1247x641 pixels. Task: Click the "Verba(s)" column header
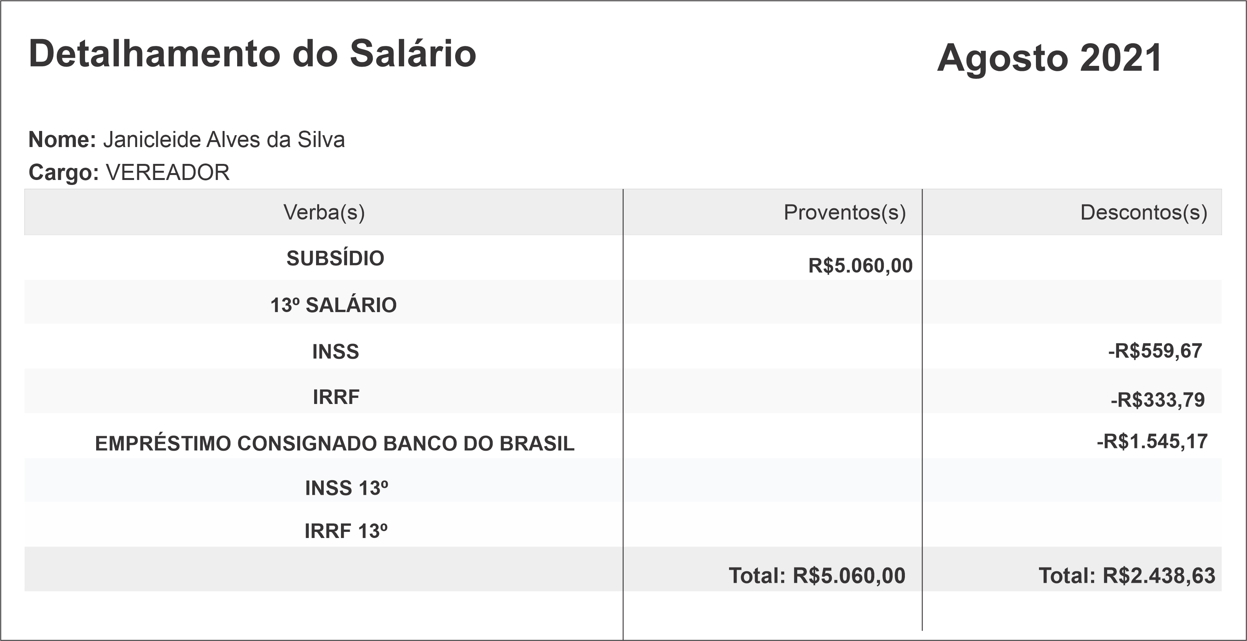point(324,213)
